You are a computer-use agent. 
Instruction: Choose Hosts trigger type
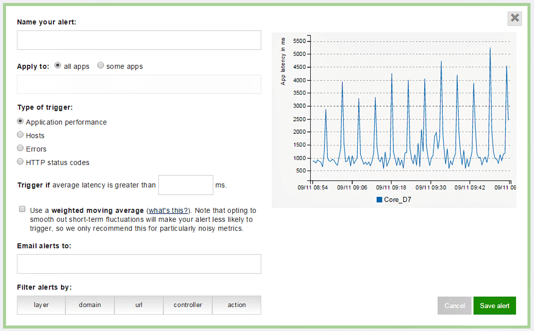20,135
